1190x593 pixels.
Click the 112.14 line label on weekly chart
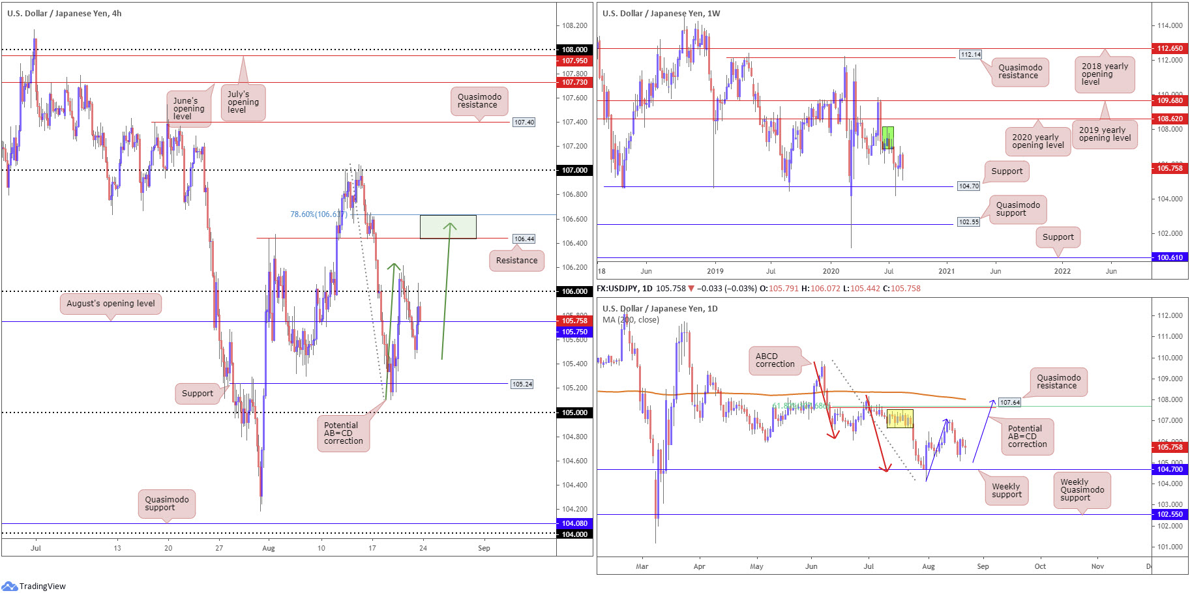tap(970, 55)
